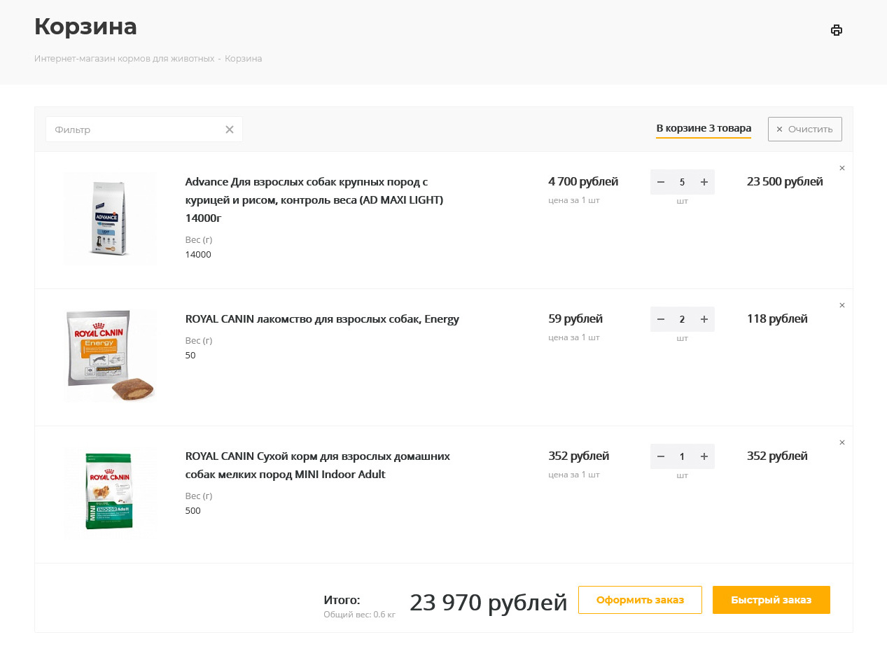Remove Royal Canin Energy treat from cart
887x658 pixels.
(x=841, y=305)
